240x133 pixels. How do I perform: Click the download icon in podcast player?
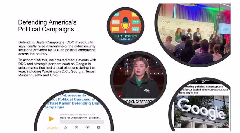point(76,127)
